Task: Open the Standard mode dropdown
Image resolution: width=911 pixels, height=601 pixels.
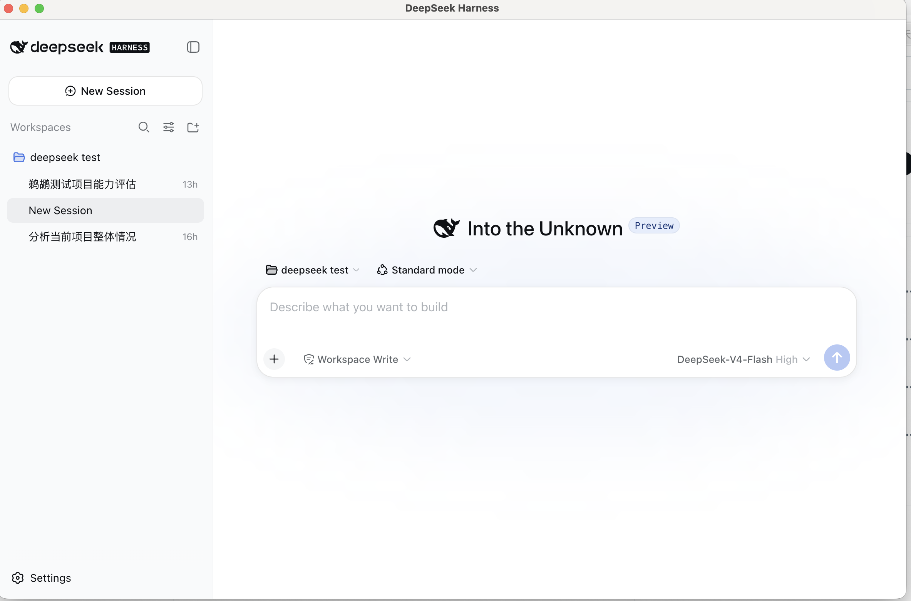Action: tap(427, 270)
